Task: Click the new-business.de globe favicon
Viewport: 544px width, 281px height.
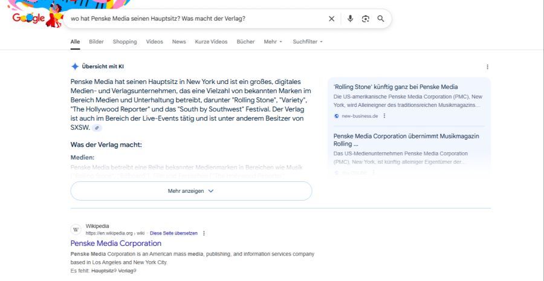Action: [x=336, y=116]
